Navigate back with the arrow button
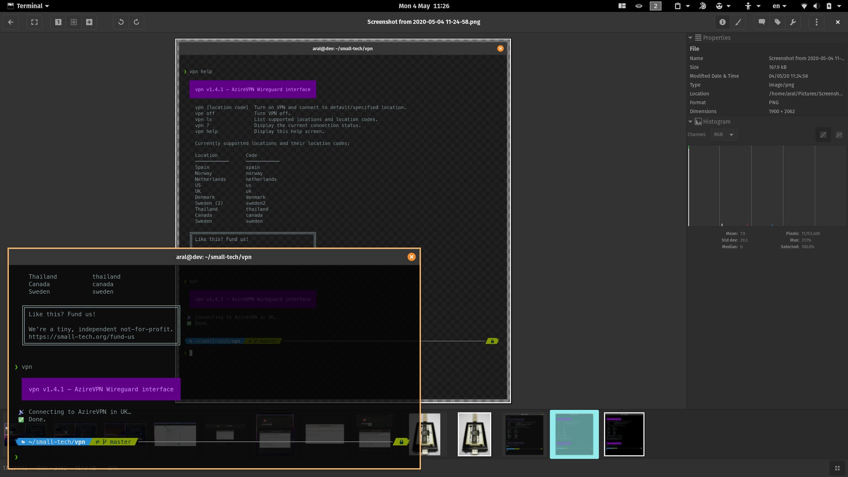The width and height of the screenshot is (848, 477). pyautogui.click(x=10, y=22)
